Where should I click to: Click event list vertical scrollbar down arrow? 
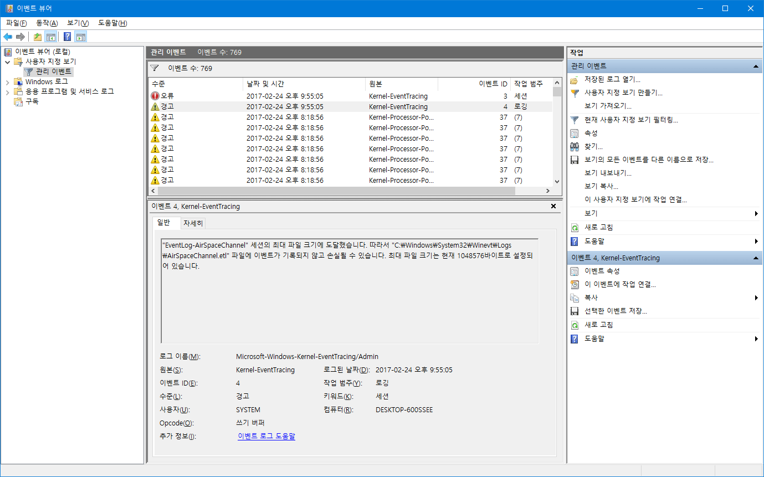tap(557, 181)
